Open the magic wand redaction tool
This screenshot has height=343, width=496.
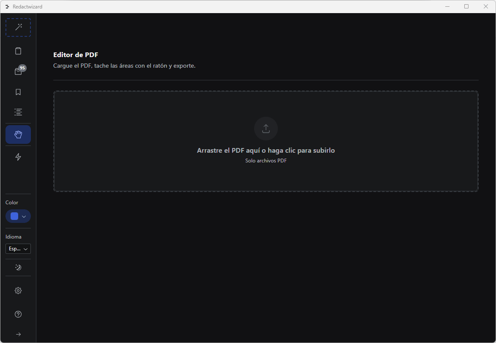pyautogui.click(x=18, y=27)
